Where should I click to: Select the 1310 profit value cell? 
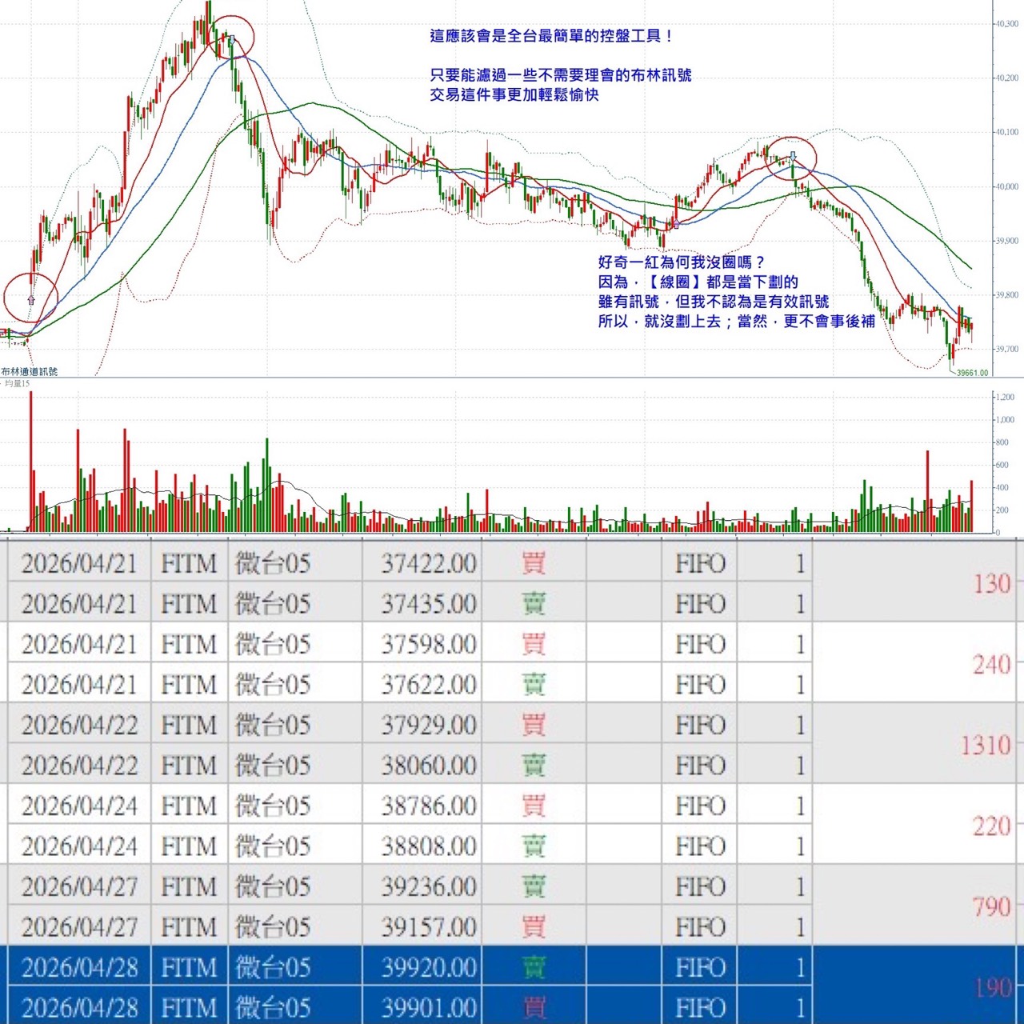click(x=986, y=746)
